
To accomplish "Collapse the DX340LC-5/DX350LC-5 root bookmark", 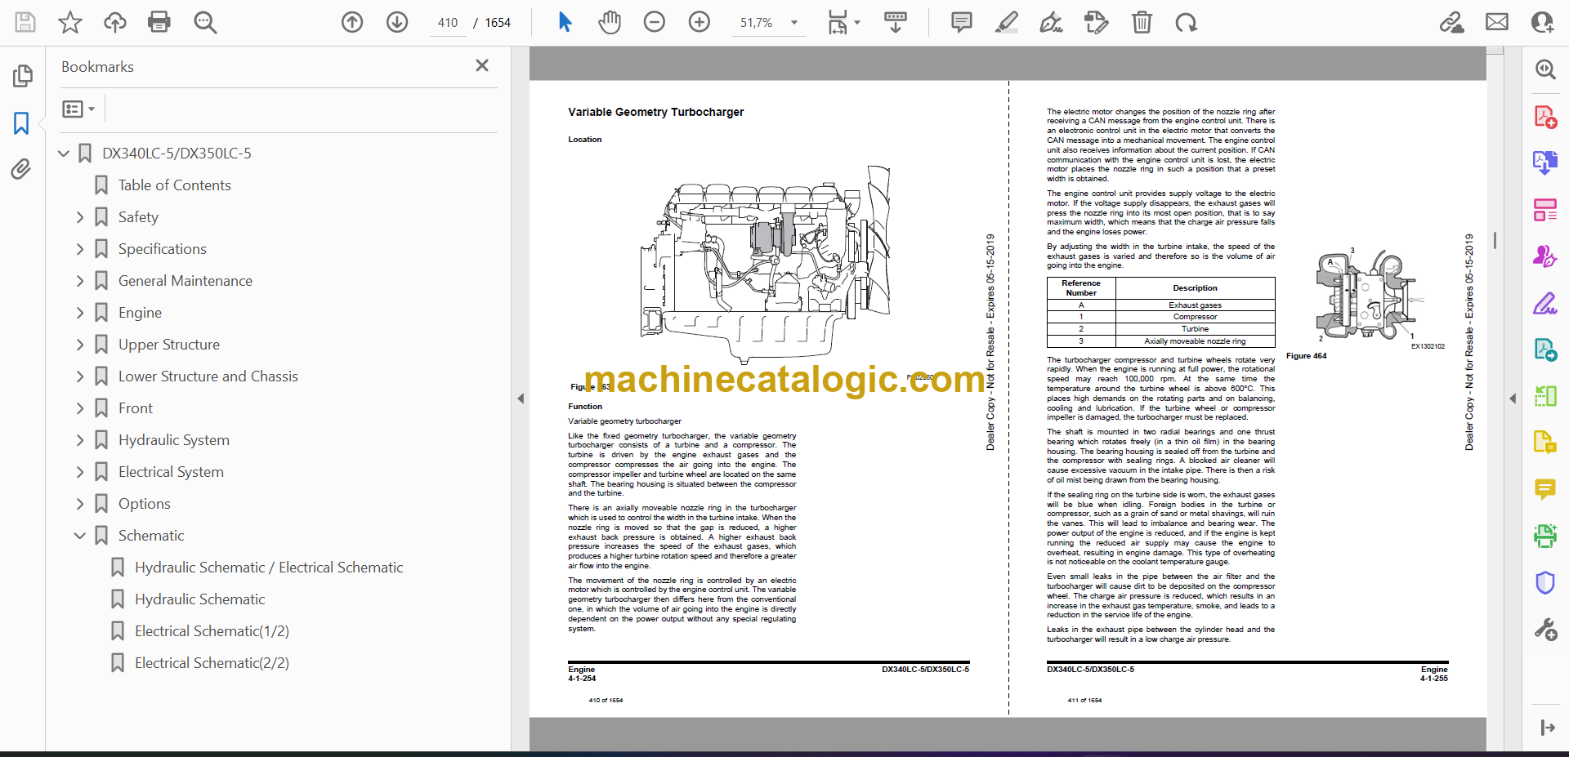I will (x=64, y=154).
